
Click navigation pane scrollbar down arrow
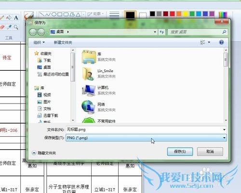tap(73, 120)
